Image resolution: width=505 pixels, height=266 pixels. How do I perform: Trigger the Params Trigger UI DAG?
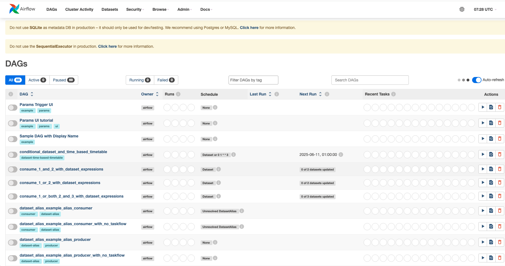coord(483,107)
